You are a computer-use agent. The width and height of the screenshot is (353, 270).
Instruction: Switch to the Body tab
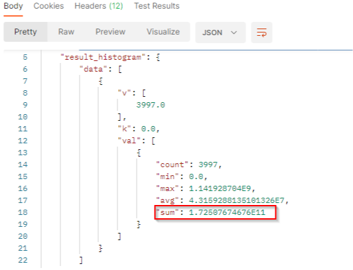13,6
